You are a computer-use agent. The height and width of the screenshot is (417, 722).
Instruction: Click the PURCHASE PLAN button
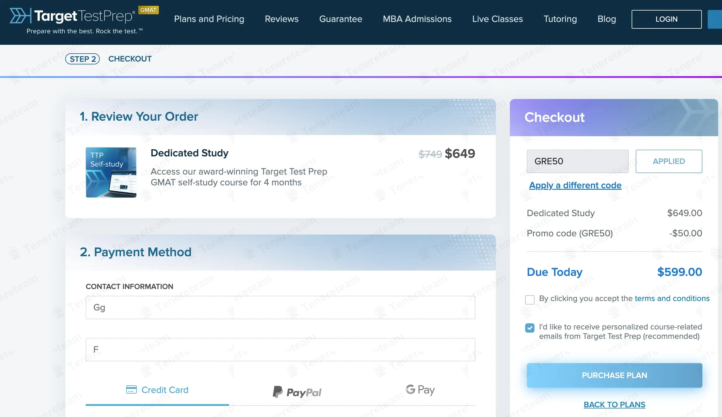(614, 375)
